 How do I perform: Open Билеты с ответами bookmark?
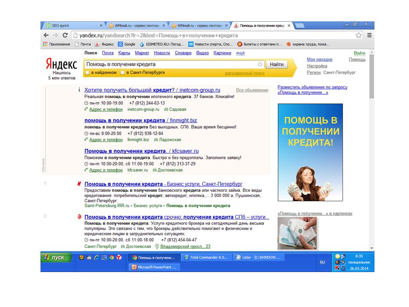(x=259, y=44)
